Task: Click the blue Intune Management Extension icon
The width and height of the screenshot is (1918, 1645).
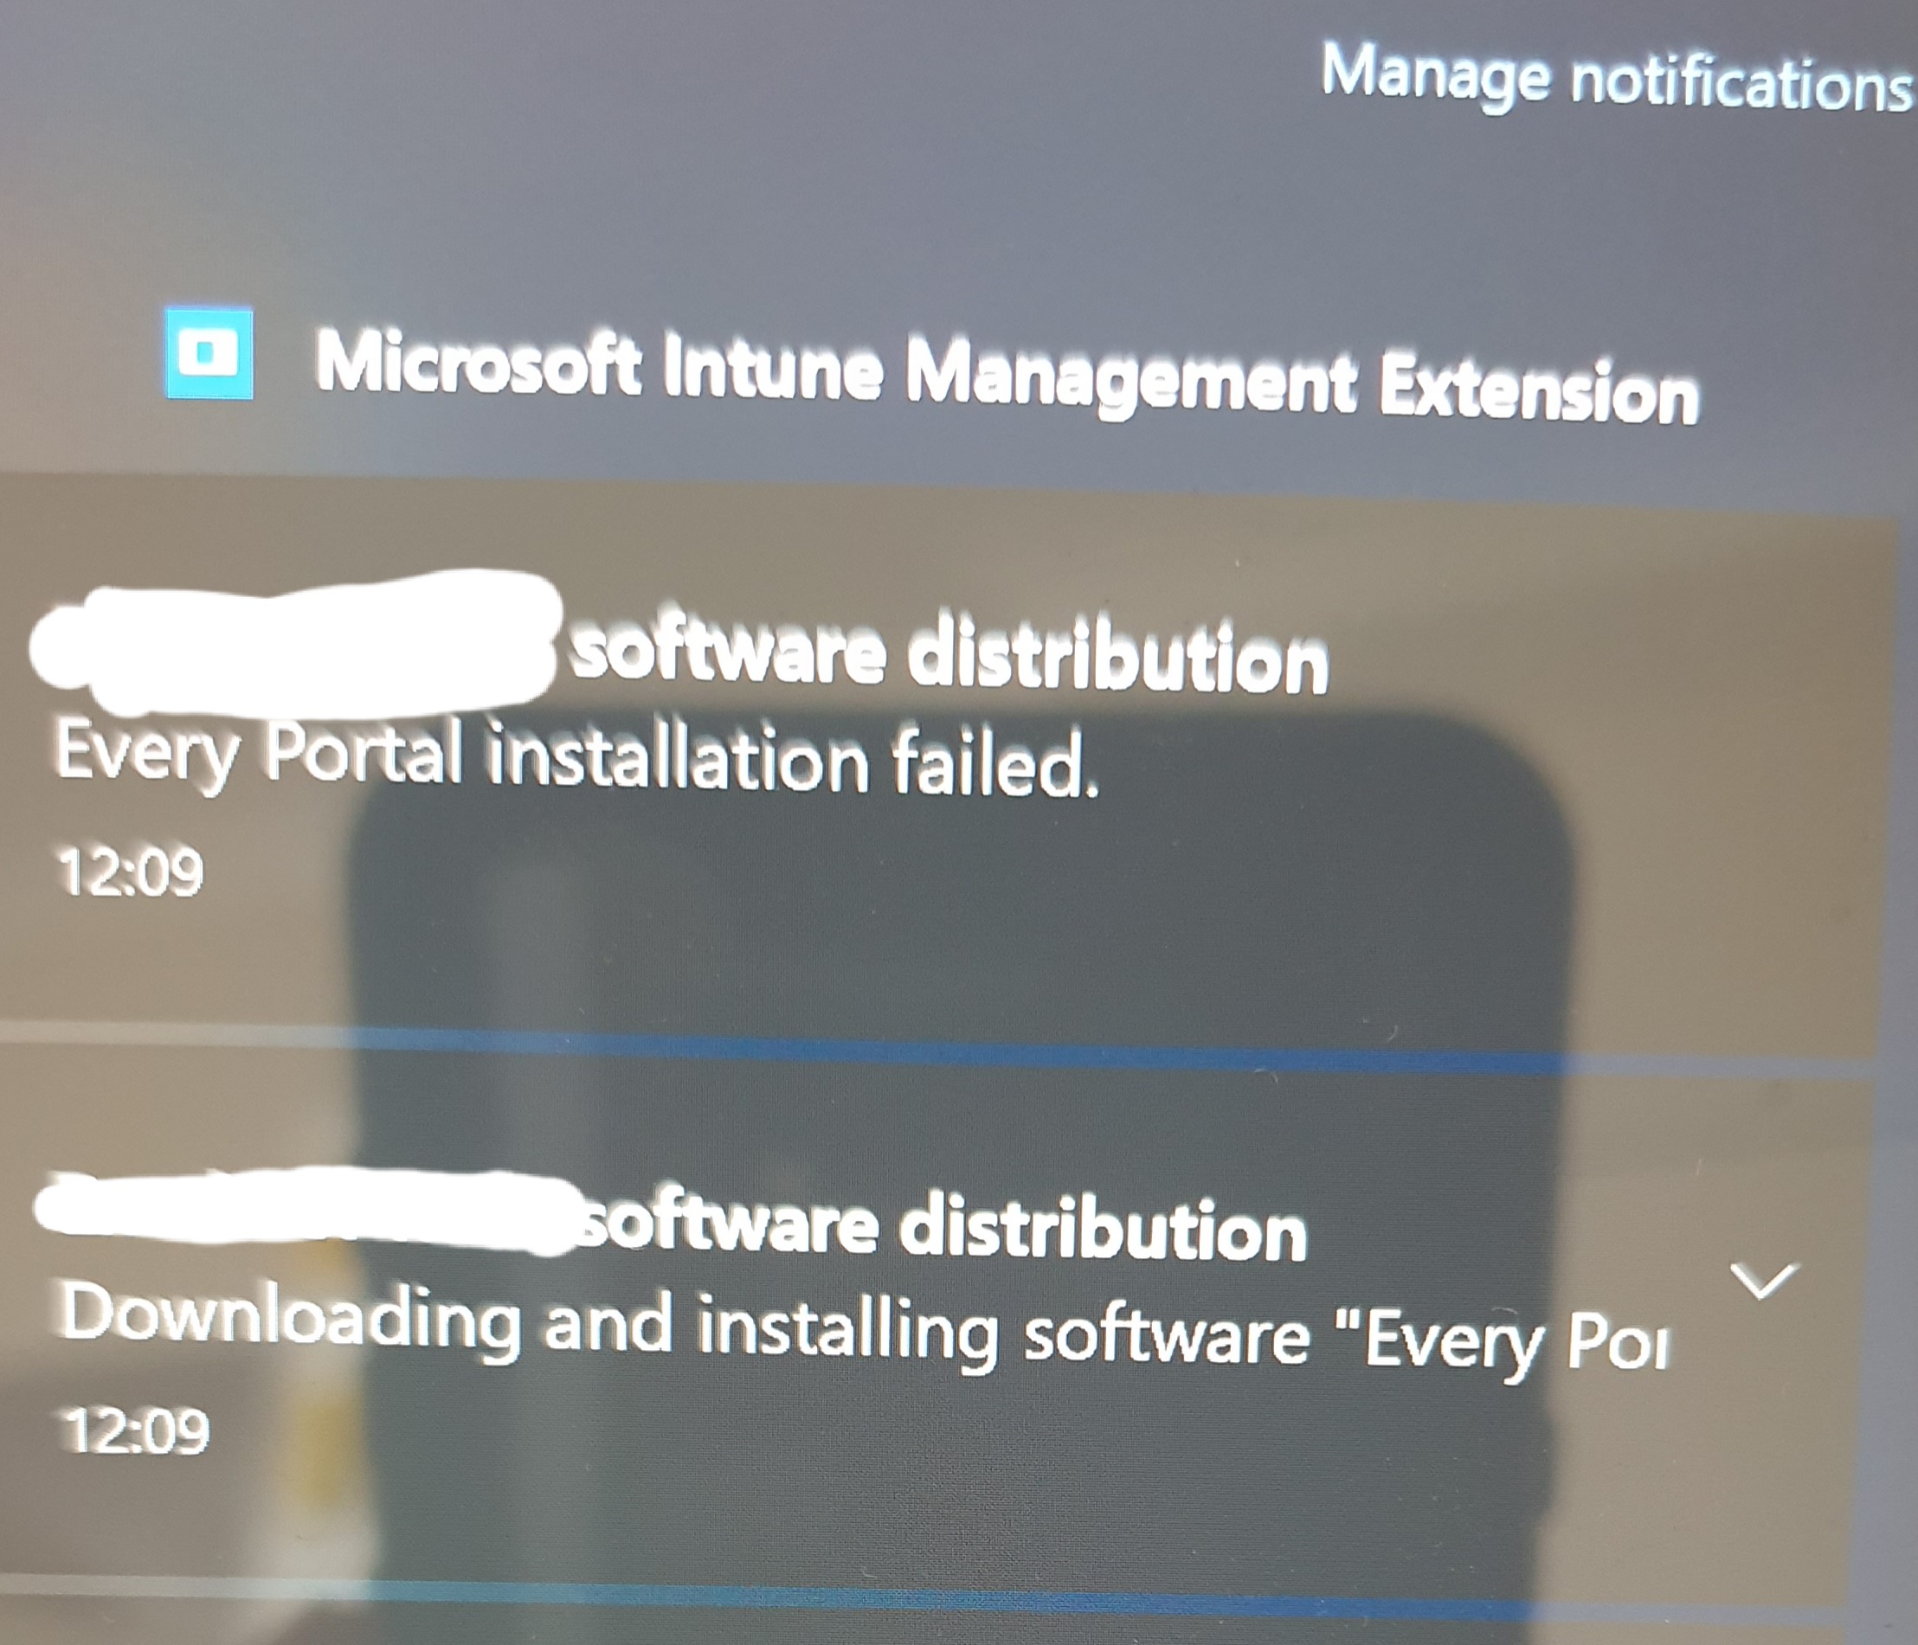Action: [x=209, y=353]
